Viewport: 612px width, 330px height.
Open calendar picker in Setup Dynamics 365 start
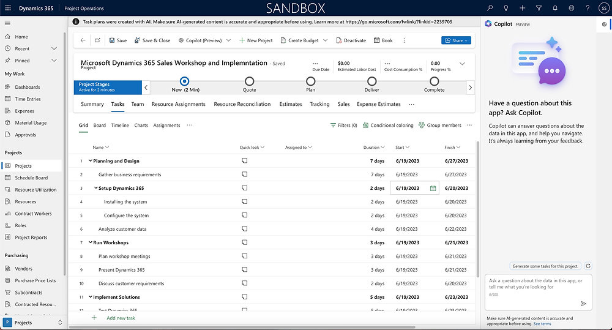tap(433, 188)
